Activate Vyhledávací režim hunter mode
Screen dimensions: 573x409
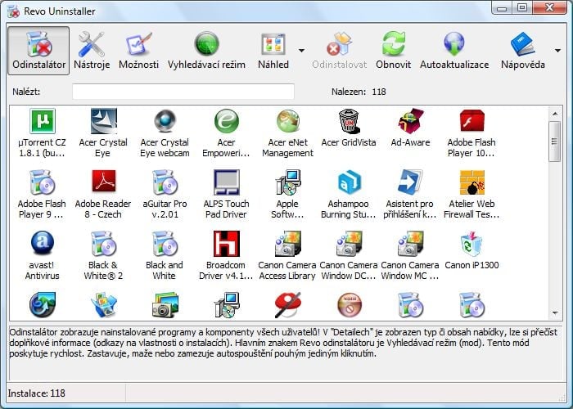[x=206, y=51]
